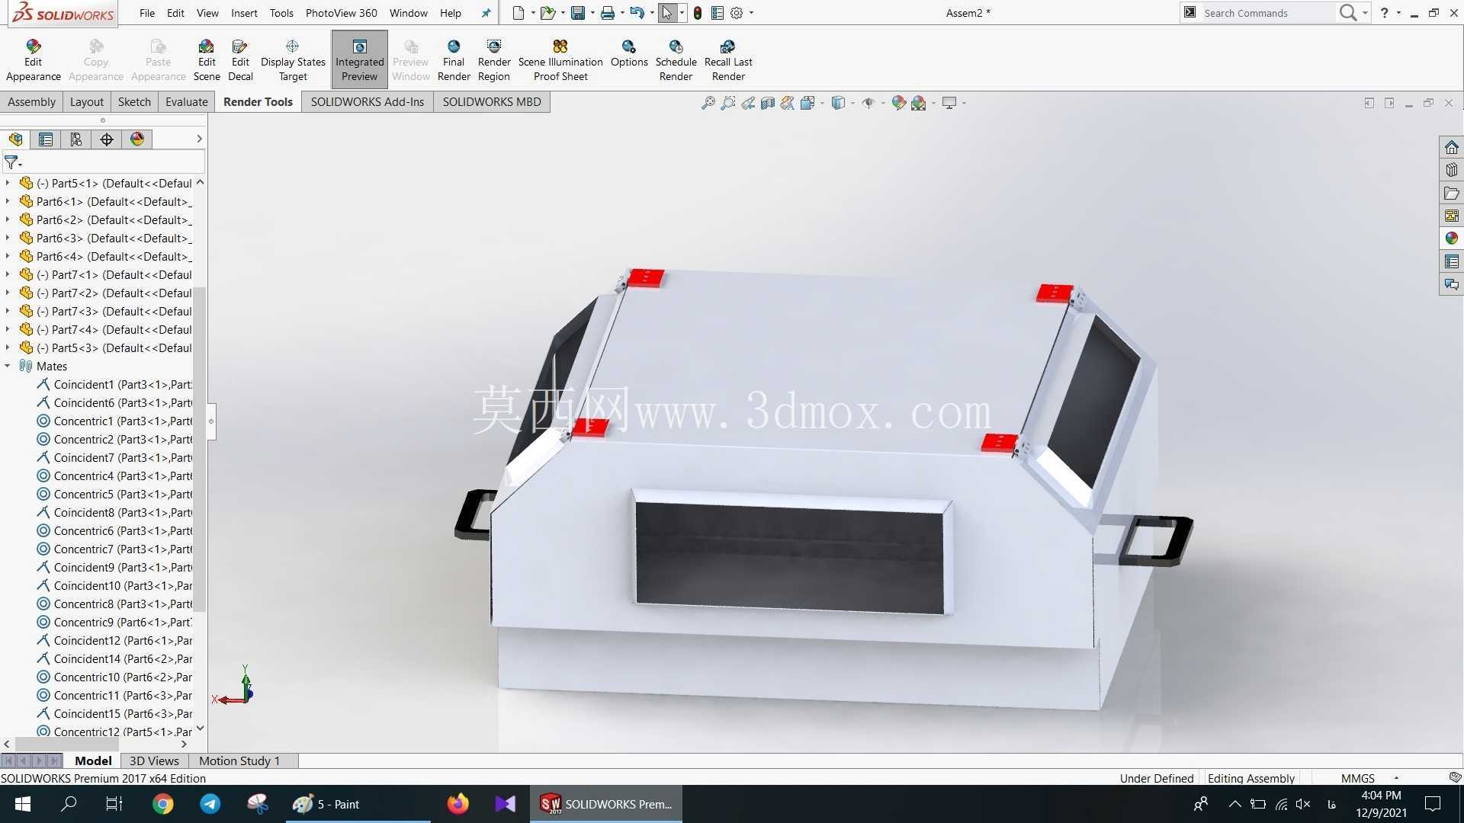Start the Final Render
Viewport: 1464px width, 823px height.
point(454,59)
